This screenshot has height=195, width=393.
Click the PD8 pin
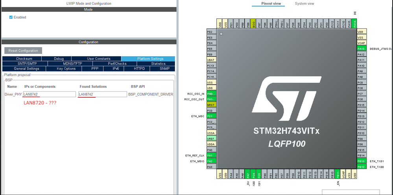(362, 144)
